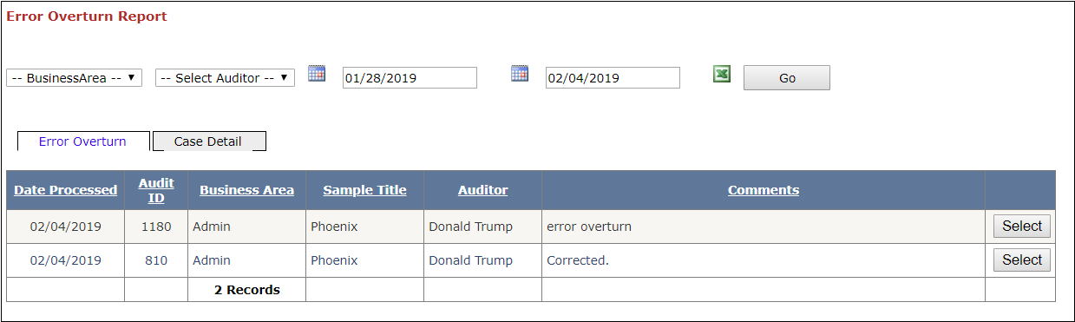The image size is (1075, 322).
Task: Focus the 01/28/2019 start date field
Action: (x=410, y=78)
